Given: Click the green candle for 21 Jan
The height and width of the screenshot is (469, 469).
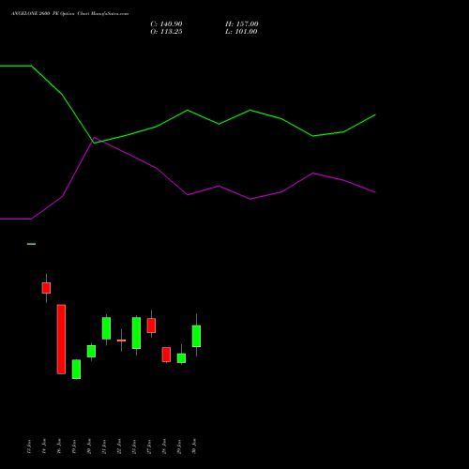Looking at the screenshot, I should tap(106, 328).
